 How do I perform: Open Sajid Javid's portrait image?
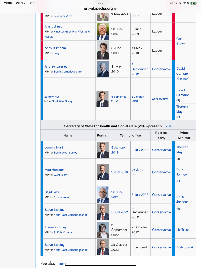pyautogui.click(x=103, y=195)
